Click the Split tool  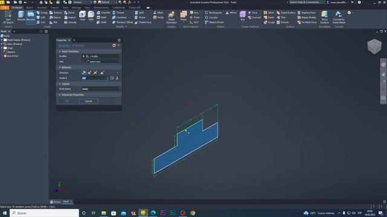(x=139, y=13)
